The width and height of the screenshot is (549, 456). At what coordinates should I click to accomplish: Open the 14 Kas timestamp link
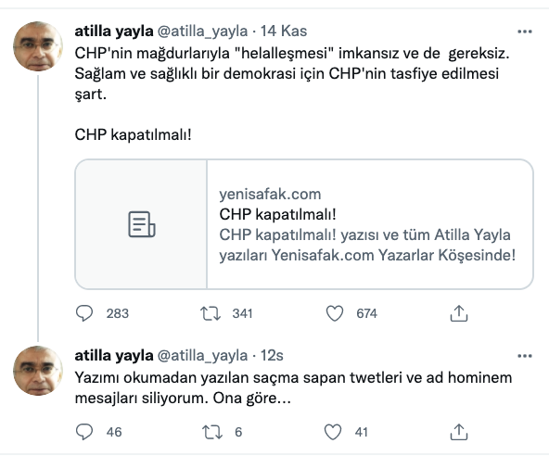point(284,32)
